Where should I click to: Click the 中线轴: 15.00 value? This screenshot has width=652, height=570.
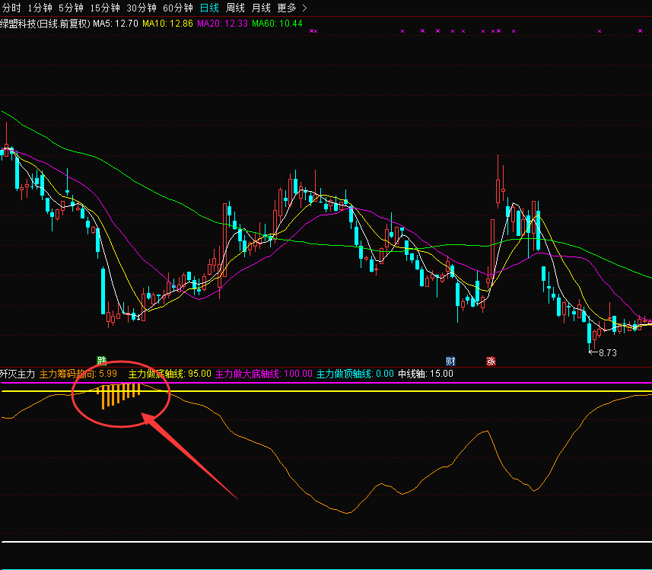(426, 374)
